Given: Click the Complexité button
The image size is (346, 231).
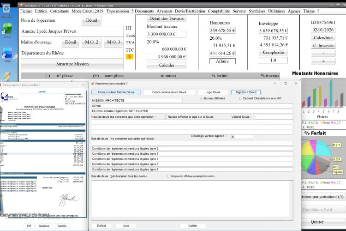Looking at the screenshot, I should (x=273, y=52).
